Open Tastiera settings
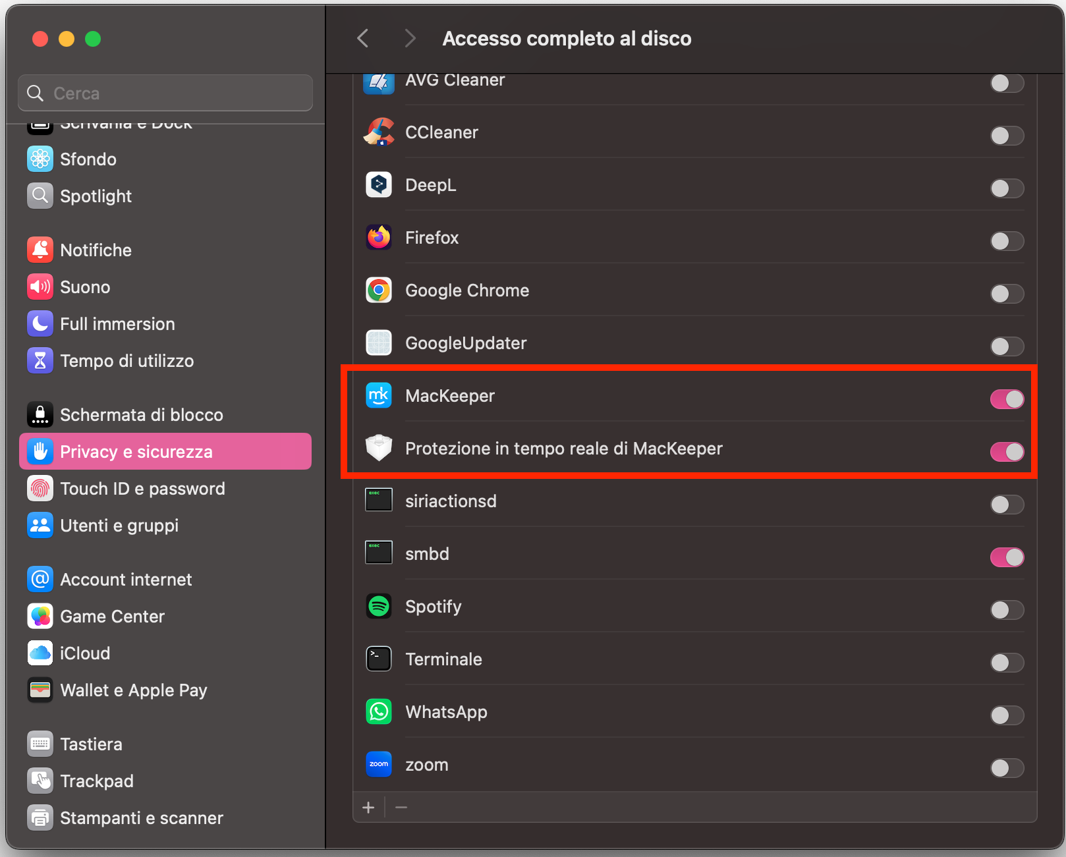This screenshot has height=857, width=1066. click(x=165, y=744)
